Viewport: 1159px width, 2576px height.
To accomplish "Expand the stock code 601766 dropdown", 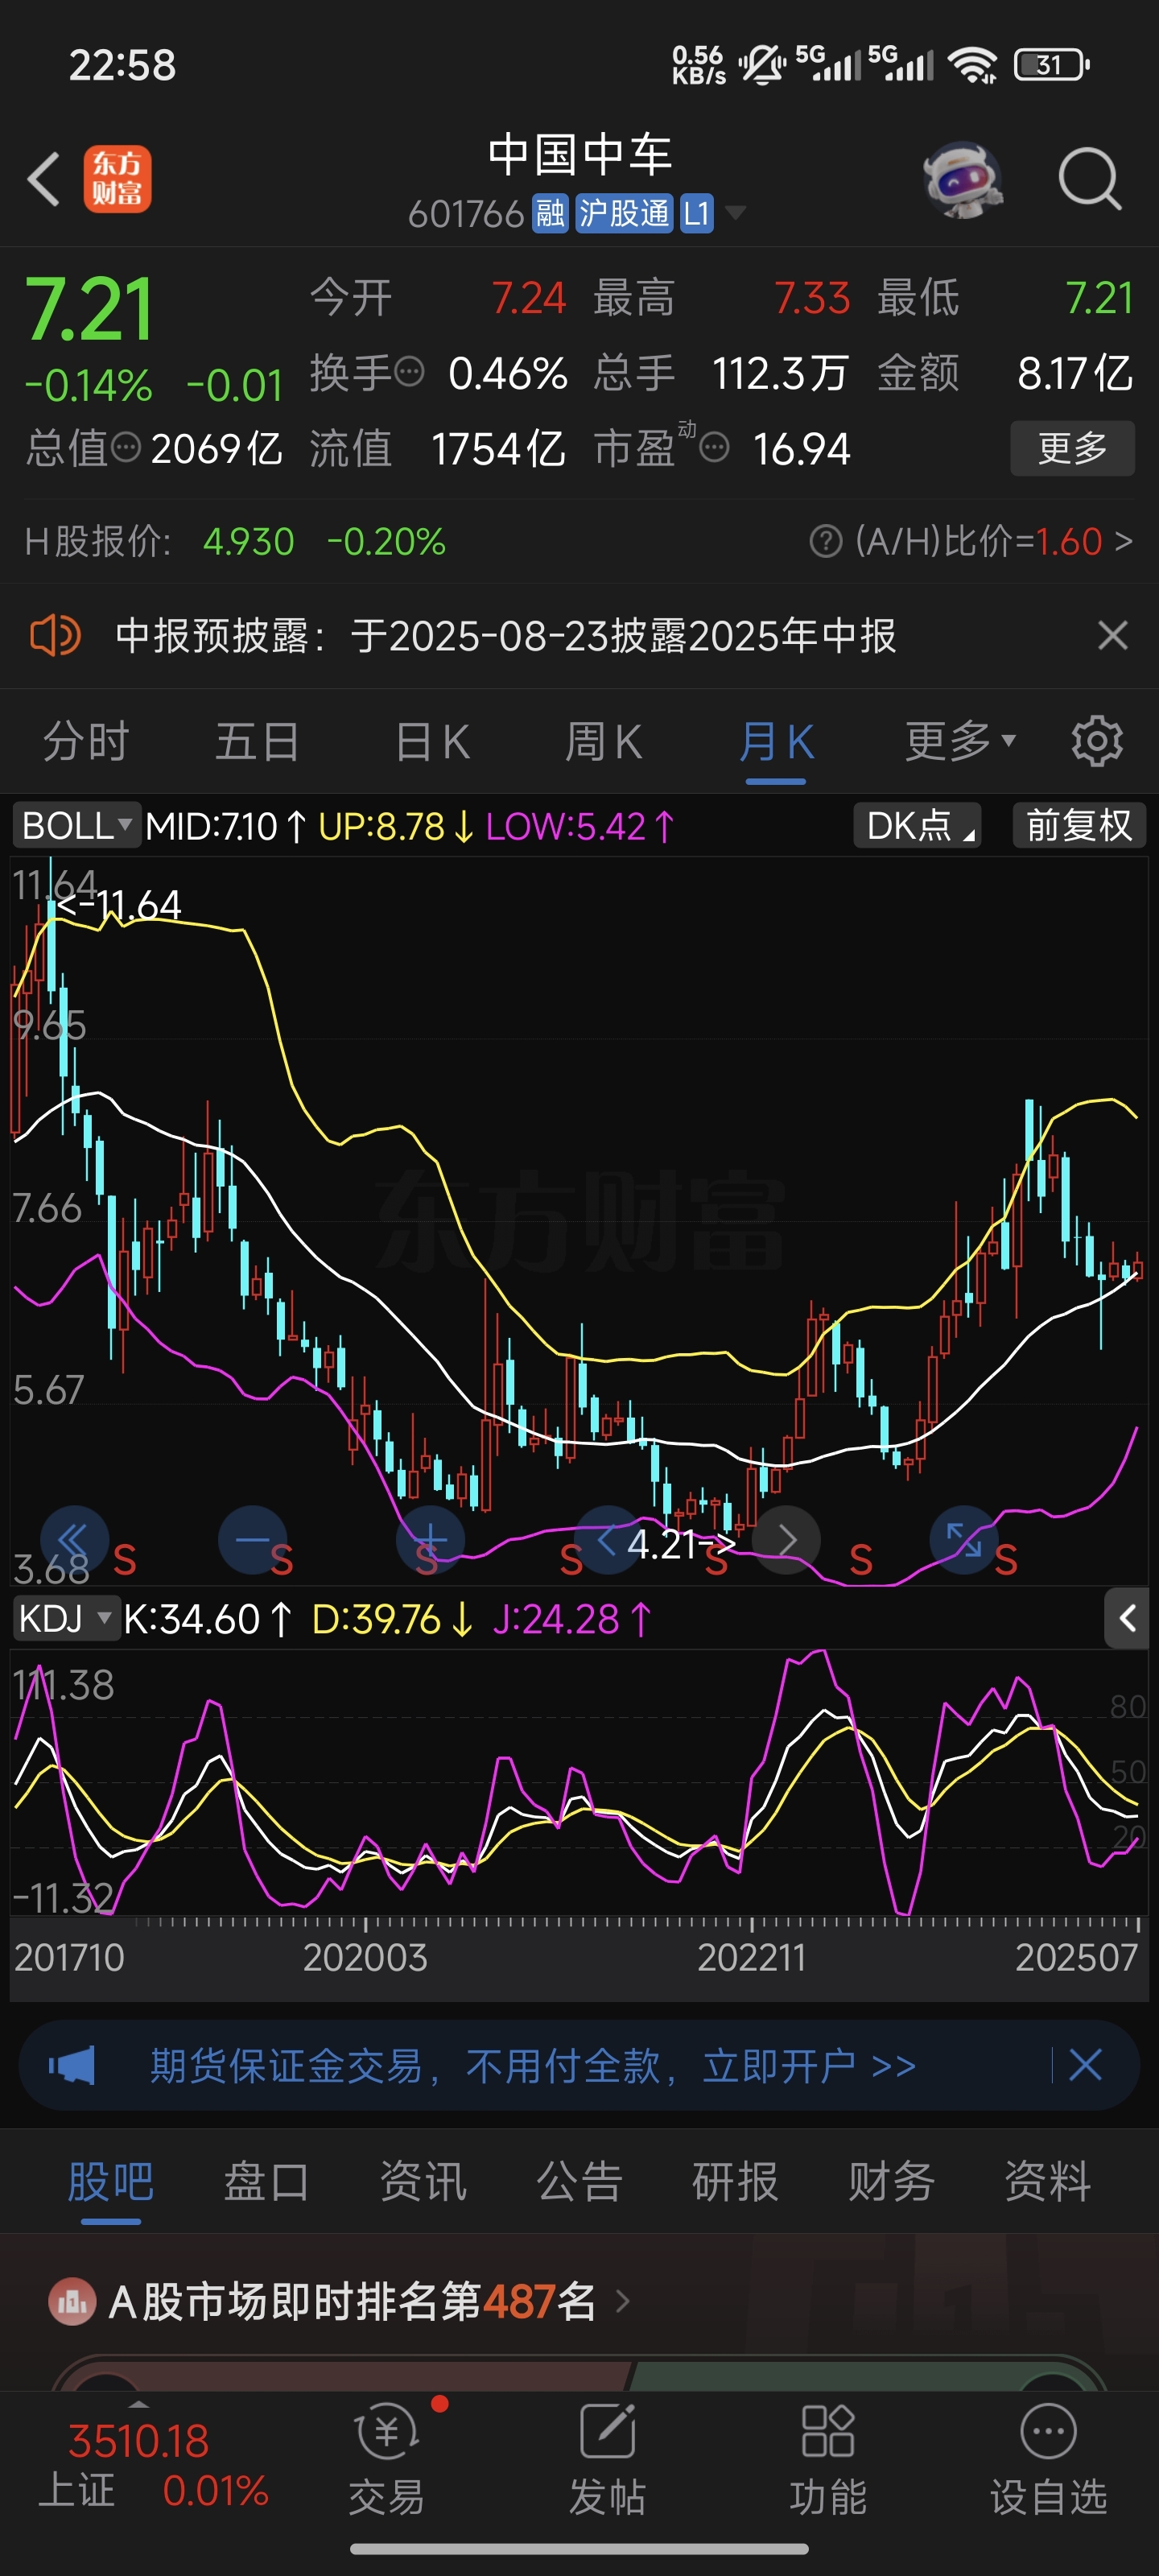I will [x=734, y=212].
